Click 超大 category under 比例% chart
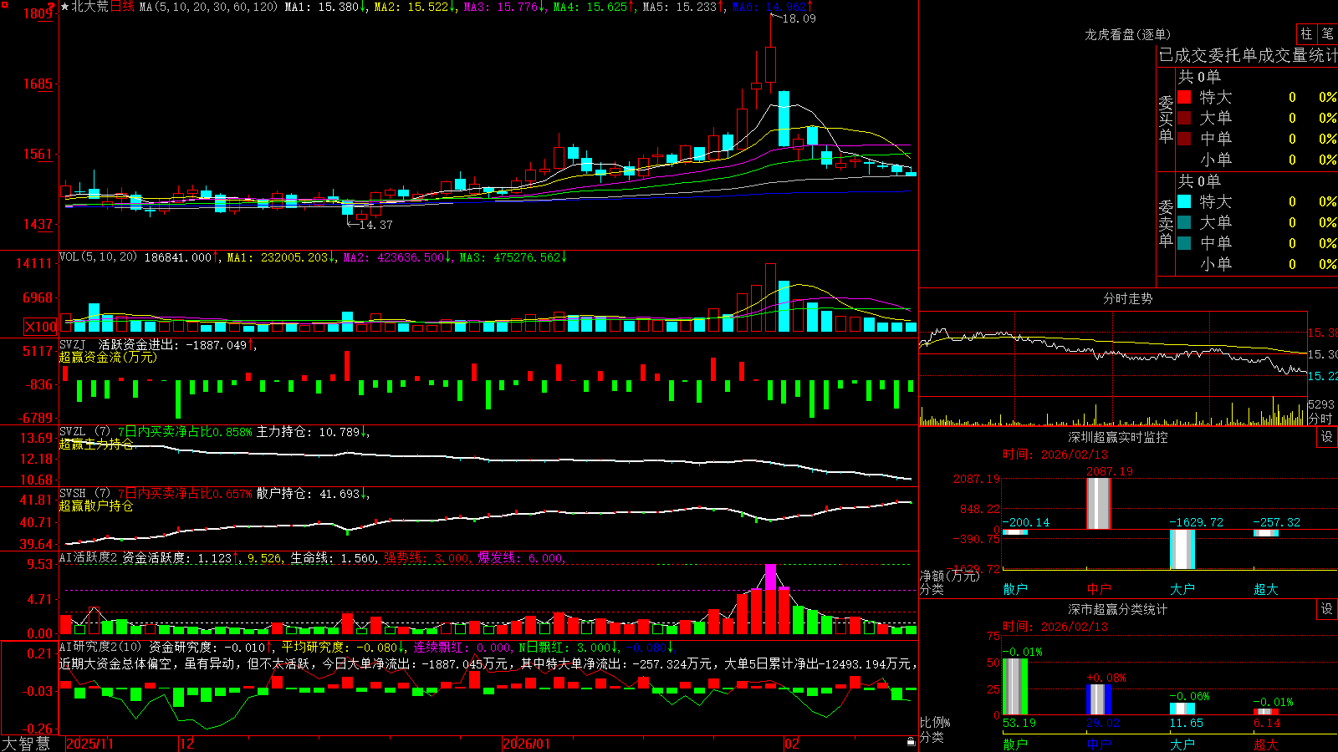1338x752 pixels. click(x=1266, y=744)
